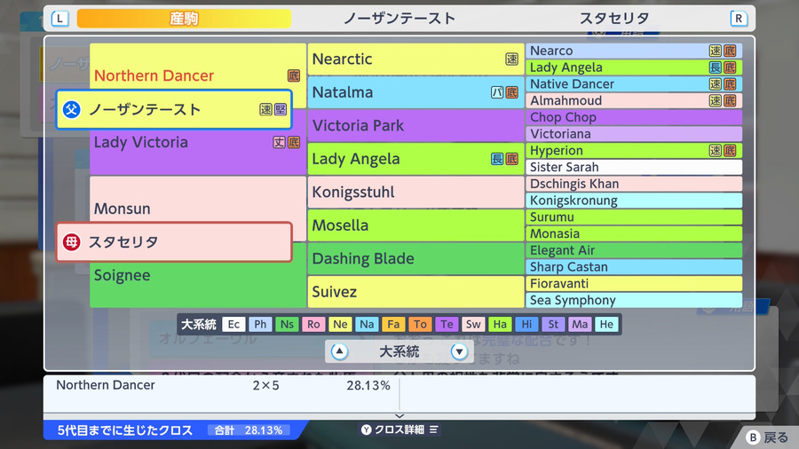Click the L shoulder button icon
The height and width of the screenshot is (449, 799).
pos(60,19)
